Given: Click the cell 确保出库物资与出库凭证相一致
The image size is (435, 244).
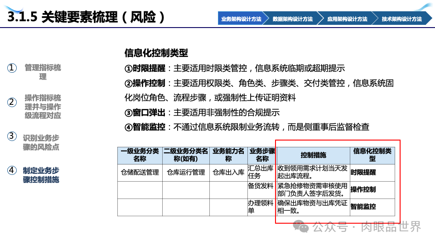Looking at the screenshot, I should (314, 207).
